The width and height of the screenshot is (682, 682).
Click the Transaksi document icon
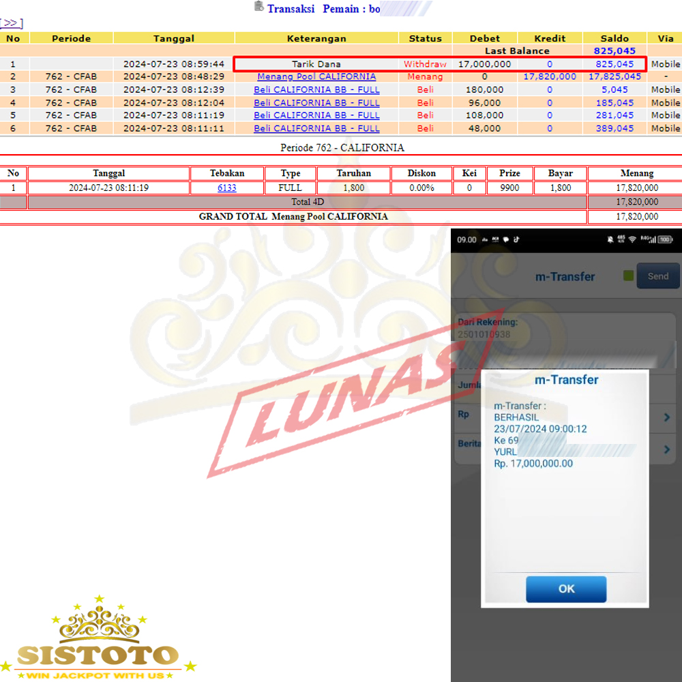[258, 7]
